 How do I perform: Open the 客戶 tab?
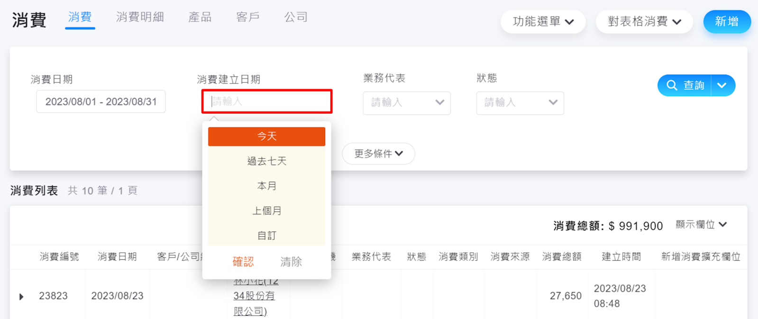tap(247, 18)
